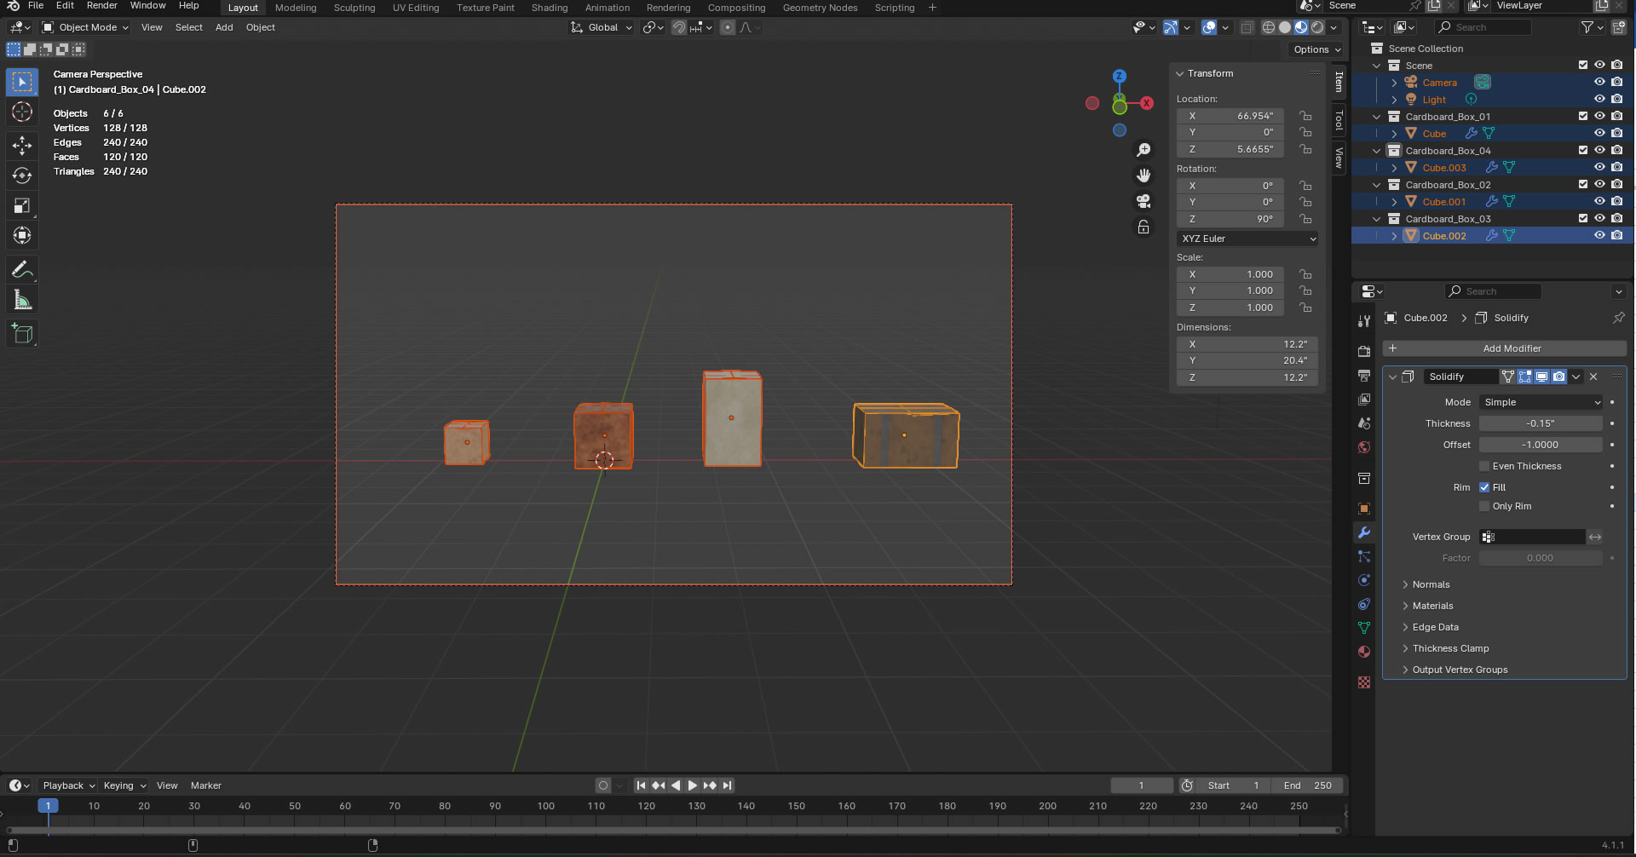Toggle Solidify modifier realtime display

(x=1541, y=377)
